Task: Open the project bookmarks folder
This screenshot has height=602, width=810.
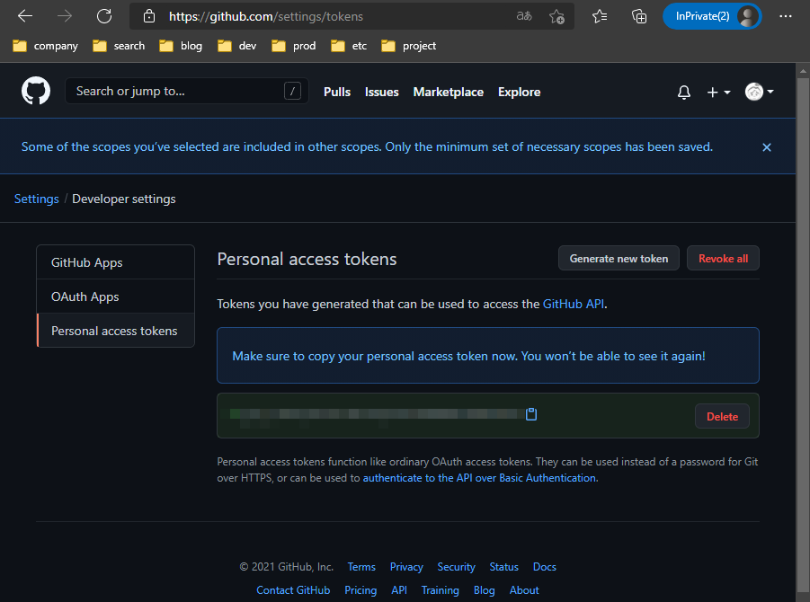Action: 409,46
